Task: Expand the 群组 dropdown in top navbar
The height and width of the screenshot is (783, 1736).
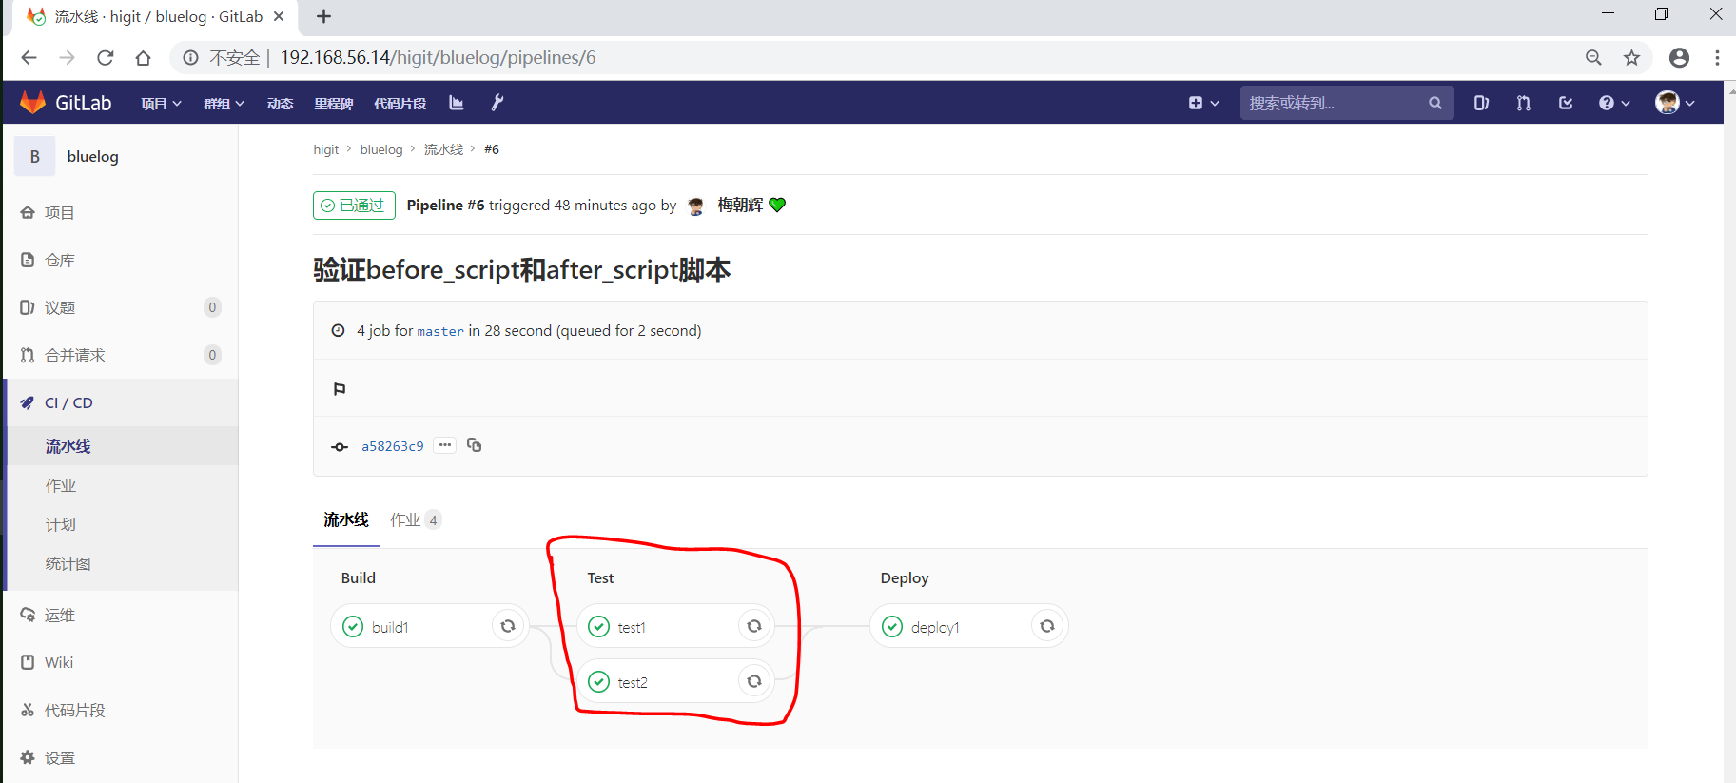Action: (224, 104)
